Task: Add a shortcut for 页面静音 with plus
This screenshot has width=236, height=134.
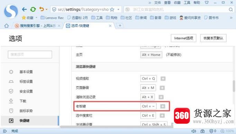Action: click(162, 88)
